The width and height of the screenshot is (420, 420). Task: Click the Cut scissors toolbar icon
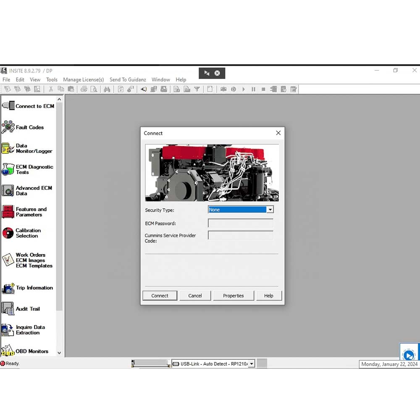coord(51,89)
